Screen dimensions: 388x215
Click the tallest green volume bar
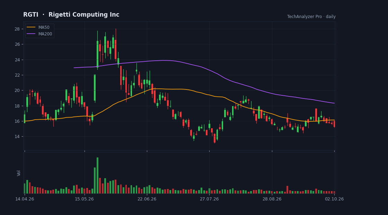pyautogui.click(x=97, y=175)
